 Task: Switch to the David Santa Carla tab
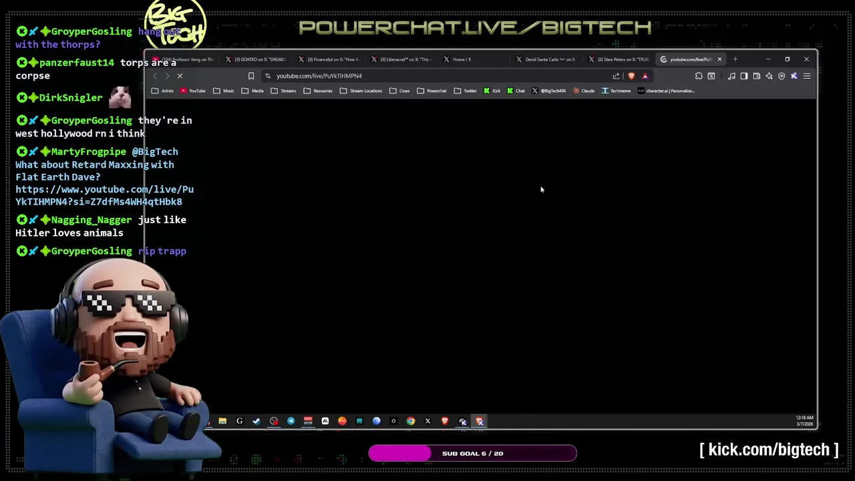pos(548,59)
